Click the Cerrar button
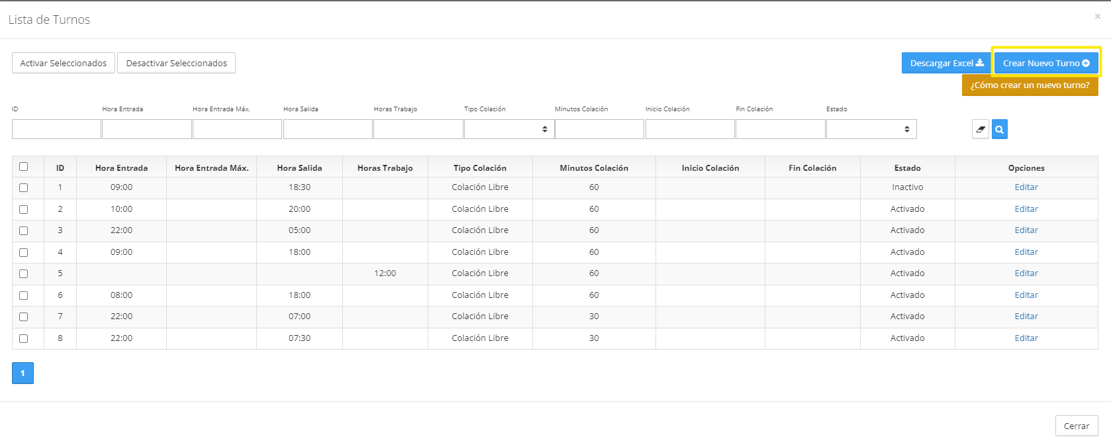The width and height of the screenshot is (1111, 437). 1076,426
